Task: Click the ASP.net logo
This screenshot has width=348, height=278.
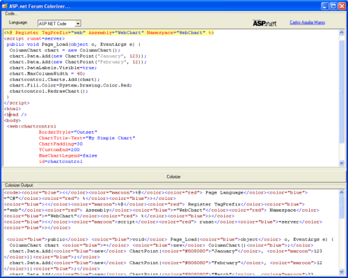Action: point(264,23)
